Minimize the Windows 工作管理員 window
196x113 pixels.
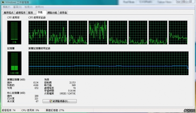pos(179,2)
